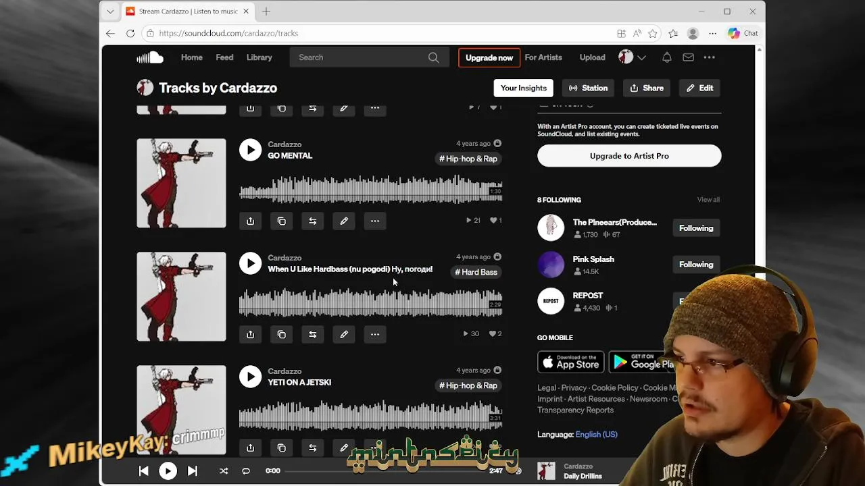Copy icon on YETI ON A JETSKI row

[282, 448]
